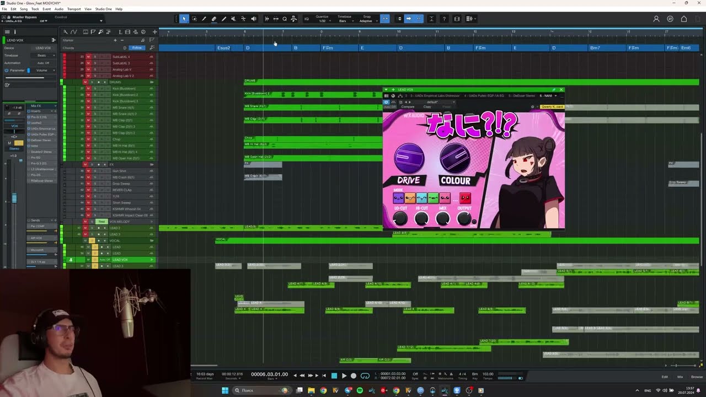Select the Drop Sweep track name

(122, 184)
